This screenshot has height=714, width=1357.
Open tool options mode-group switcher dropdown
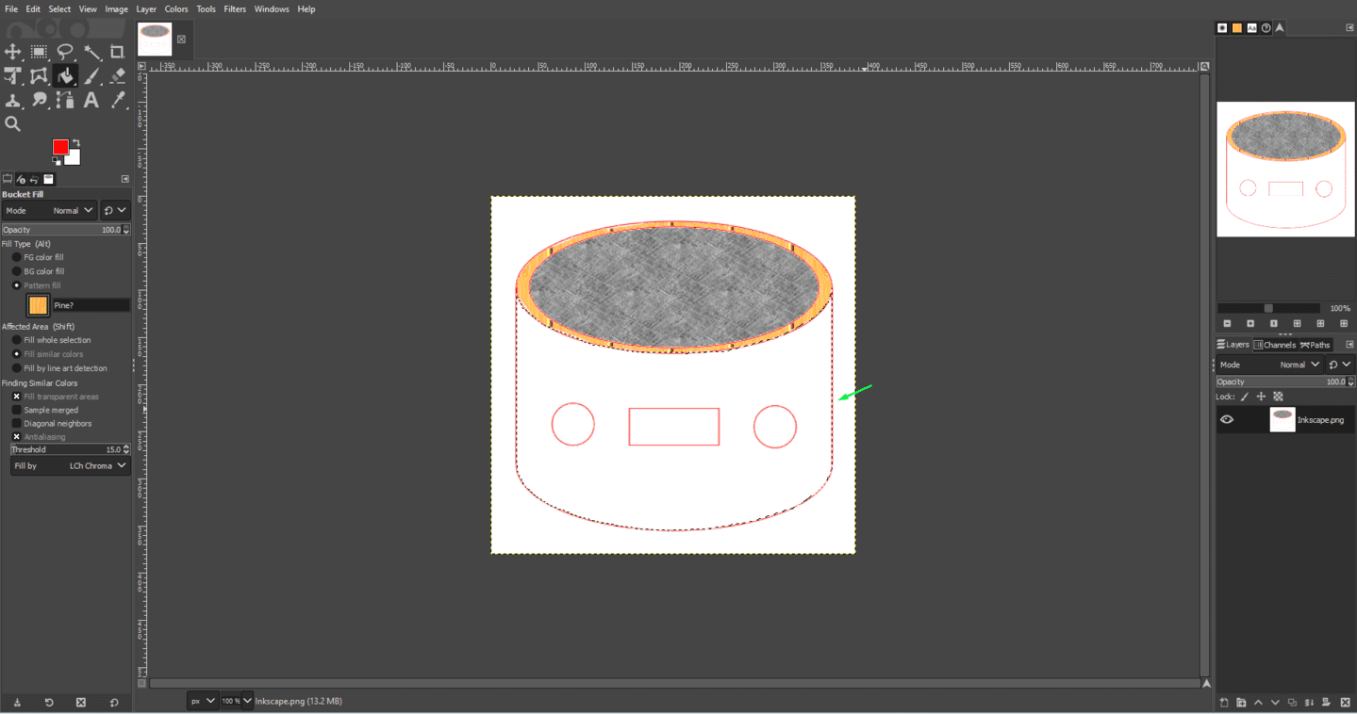coord(115,211)
